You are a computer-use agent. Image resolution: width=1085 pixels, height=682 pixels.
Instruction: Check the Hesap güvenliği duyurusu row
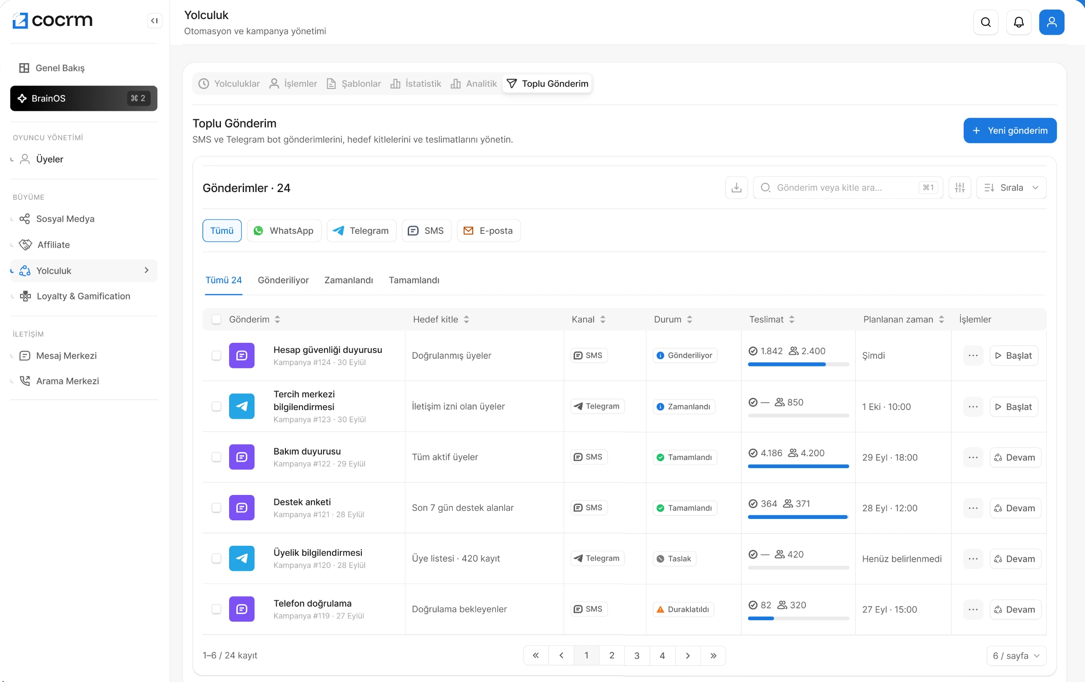click(x=216, y=356)
